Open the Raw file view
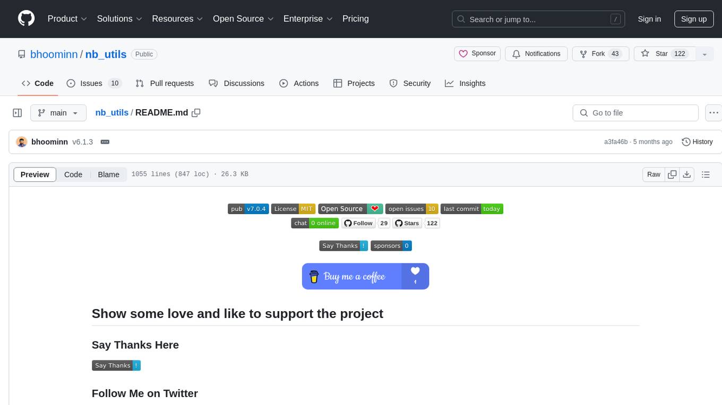The height and width of the screenshot is (405, 722). (654, 174)
